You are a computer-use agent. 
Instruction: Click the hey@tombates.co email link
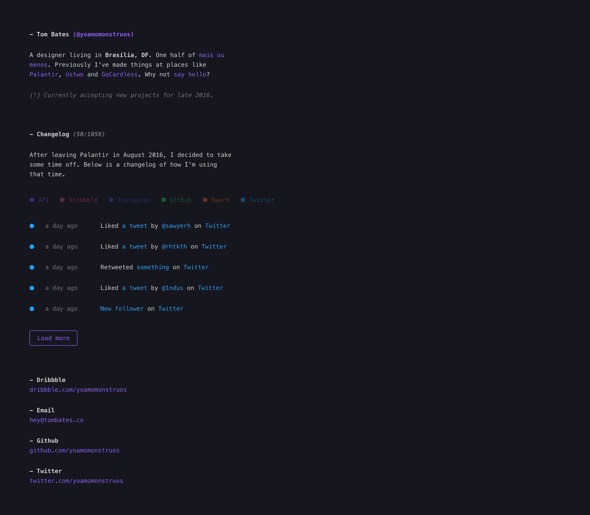point(56,420)
